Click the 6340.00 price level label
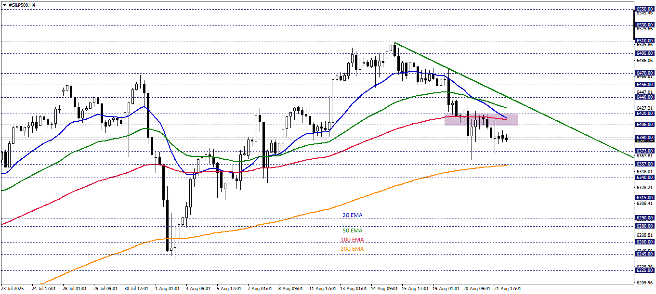 (x=644, y=177)
